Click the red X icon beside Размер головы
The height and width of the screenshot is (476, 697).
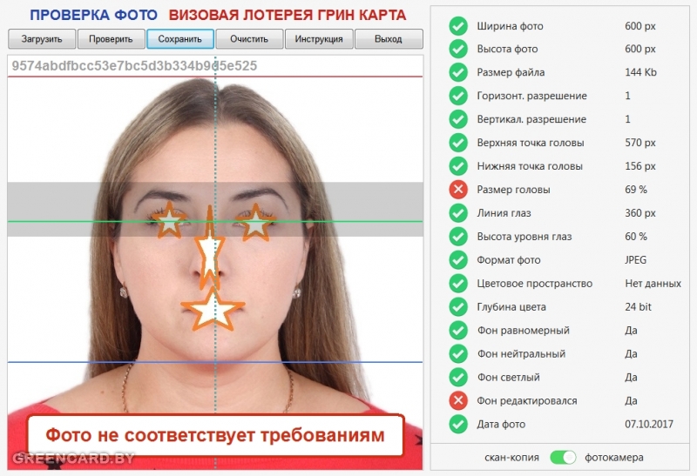click(x=458, y=190)
